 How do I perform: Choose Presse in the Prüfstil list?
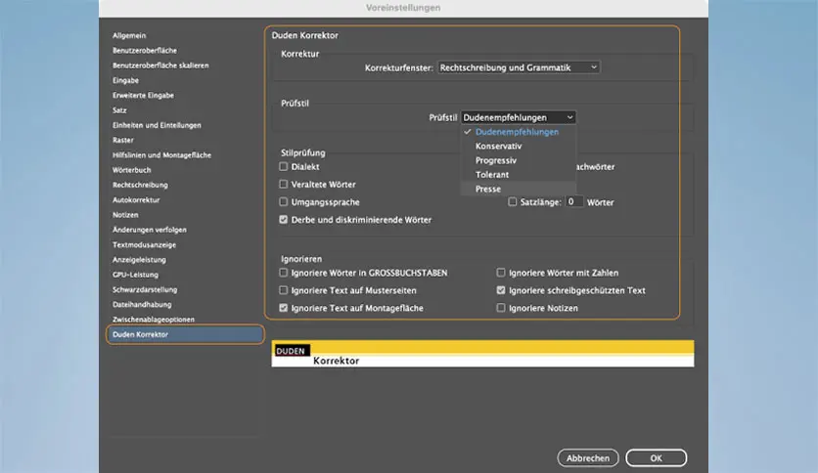click(x=519, y=189)
